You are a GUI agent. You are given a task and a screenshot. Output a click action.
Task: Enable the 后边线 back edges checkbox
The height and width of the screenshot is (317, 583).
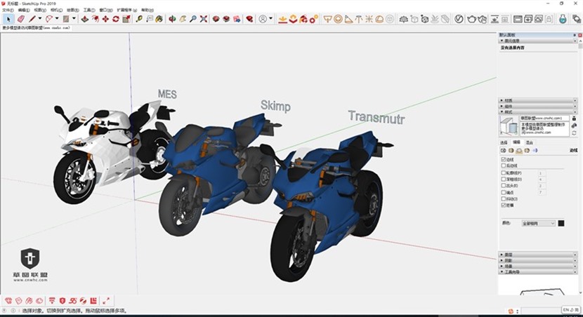504,166
